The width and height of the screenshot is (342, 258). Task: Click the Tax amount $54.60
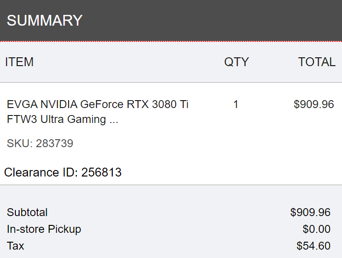[313, 246]
